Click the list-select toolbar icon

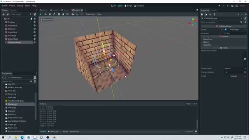[59, 14]
